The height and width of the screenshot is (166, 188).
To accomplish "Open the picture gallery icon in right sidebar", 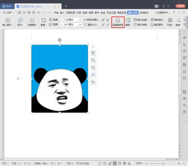I will pos(184,92).
